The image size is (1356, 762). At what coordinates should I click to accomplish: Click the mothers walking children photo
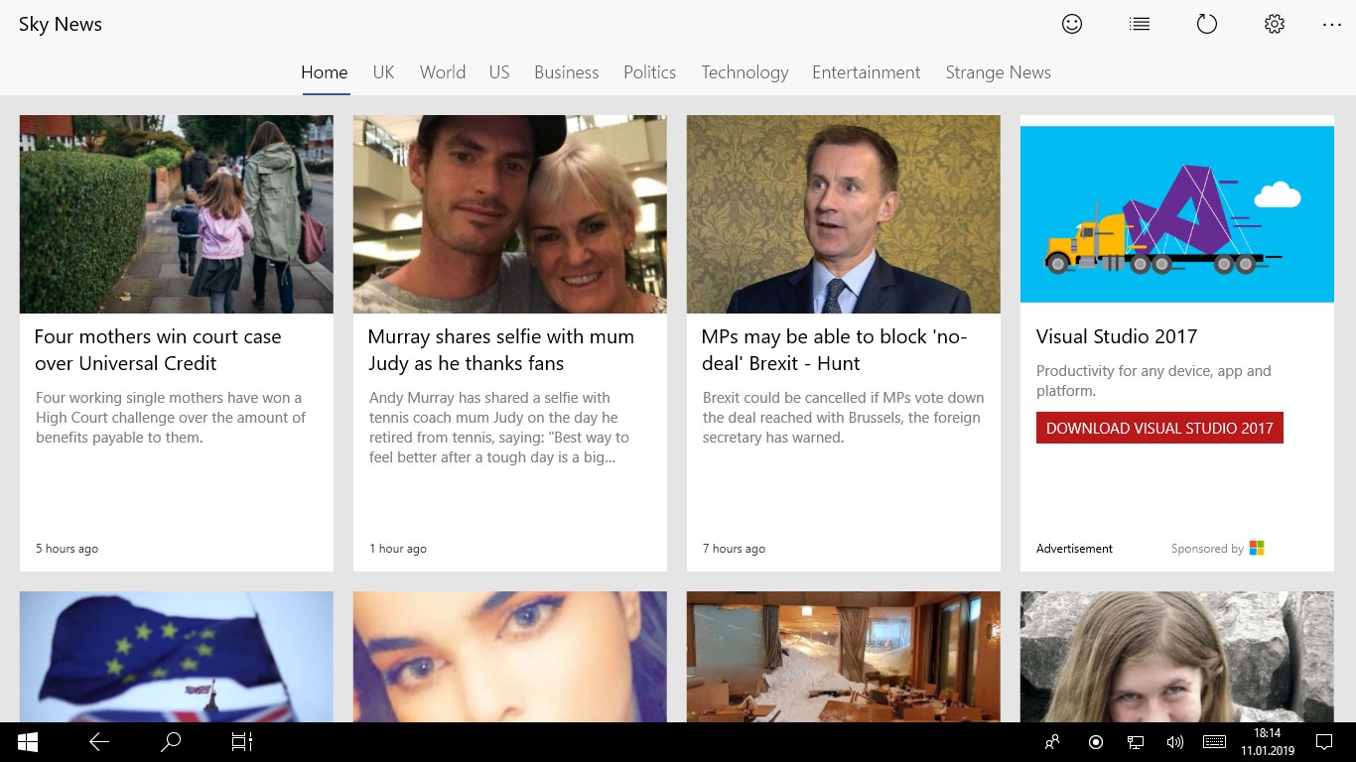click(177, 214)
